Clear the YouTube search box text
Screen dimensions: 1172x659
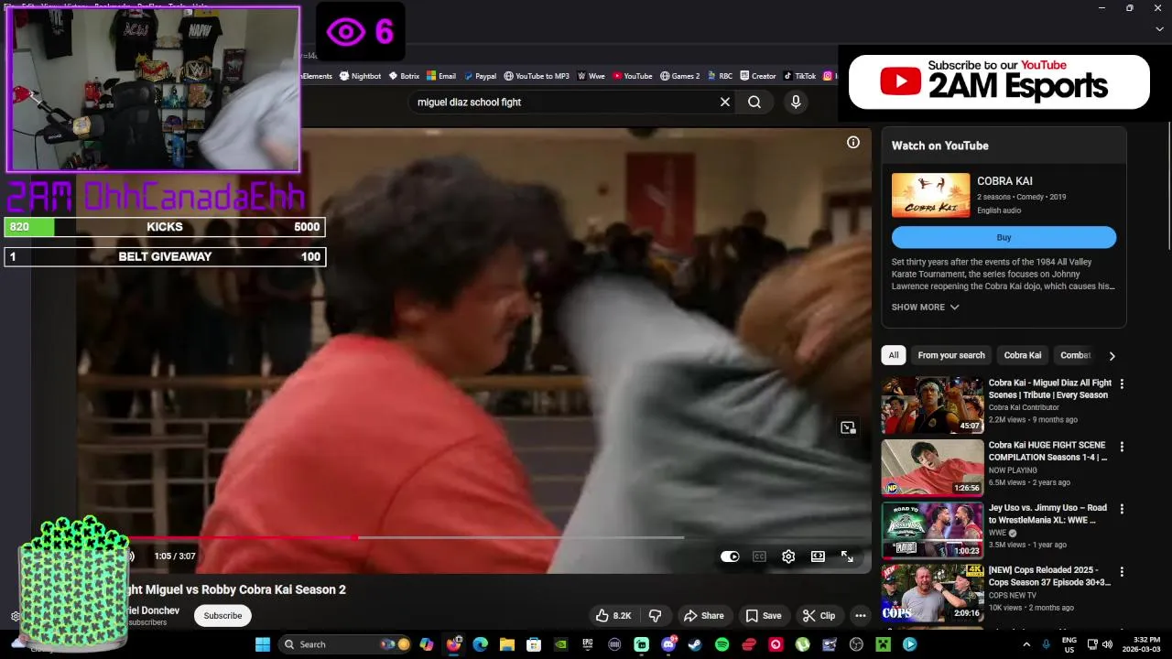coord(724,102)
